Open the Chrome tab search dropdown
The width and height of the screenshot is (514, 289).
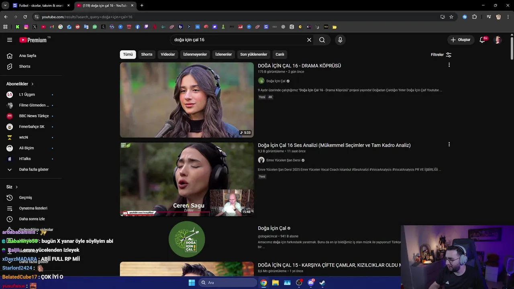coord(5,6)
